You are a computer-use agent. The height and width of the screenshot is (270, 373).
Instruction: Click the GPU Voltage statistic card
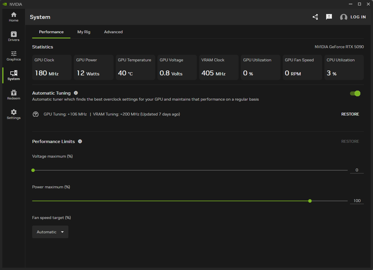click(177, 67)
